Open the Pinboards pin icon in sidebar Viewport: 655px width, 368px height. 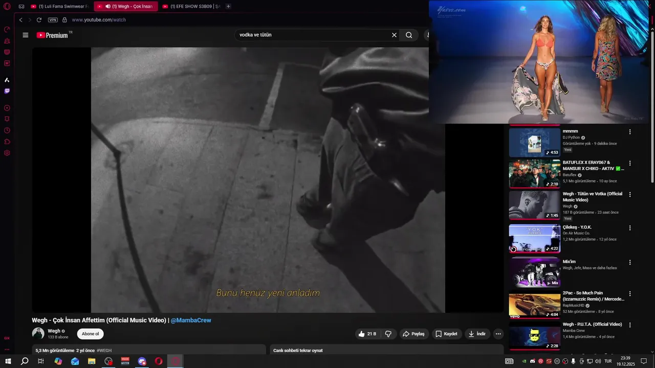point(7,119)
